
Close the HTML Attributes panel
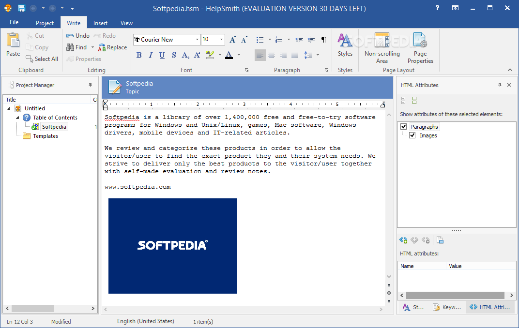[509, 85]
